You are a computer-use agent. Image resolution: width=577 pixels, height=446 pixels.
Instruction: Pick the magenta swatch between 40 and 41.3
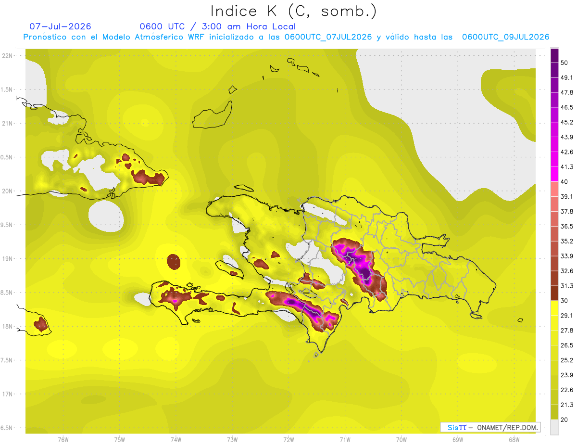pyautogui.click(x=555, y=174)
